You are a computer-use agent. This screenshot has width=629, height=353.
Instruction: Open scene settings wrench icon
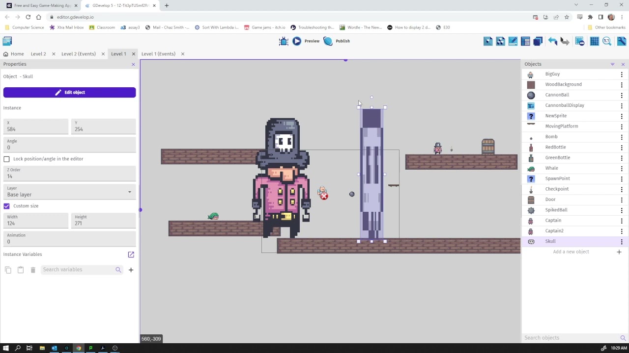622,41
